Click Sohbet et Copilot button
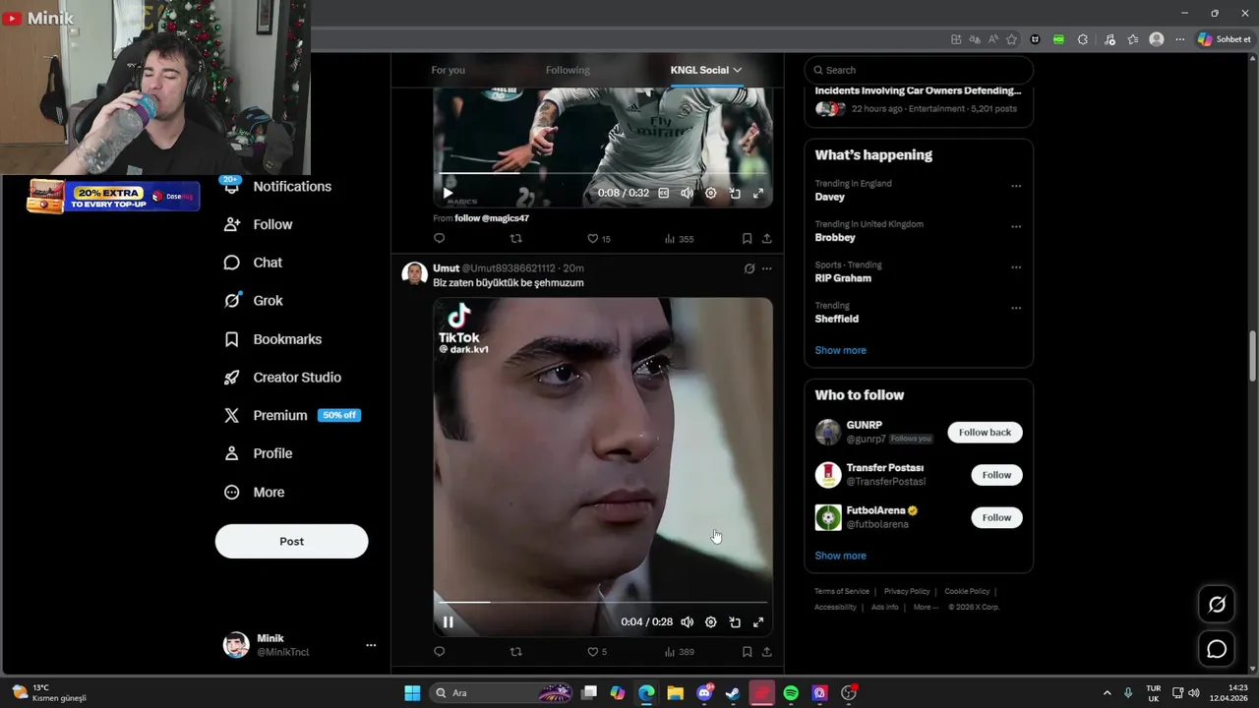 [x=1225, y=39]
